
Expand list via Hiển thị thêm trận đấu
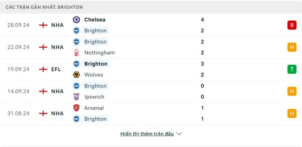point(147,134)
